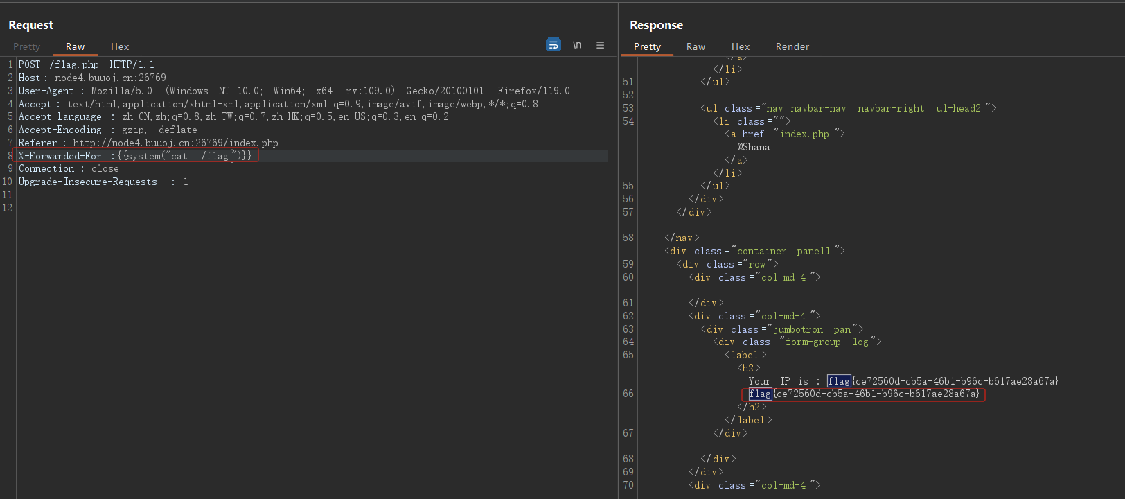The width and height of the screenshot is (1125, 499).
Task: Open the Hex tab in Response panel
Action: 741,46
